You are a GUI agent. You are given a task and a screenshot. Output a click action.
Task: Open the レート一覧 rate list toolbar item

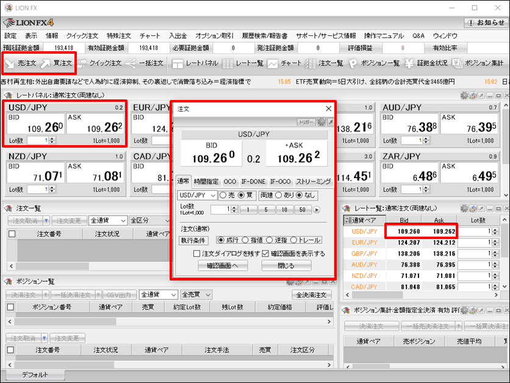(x=243, y=63)
